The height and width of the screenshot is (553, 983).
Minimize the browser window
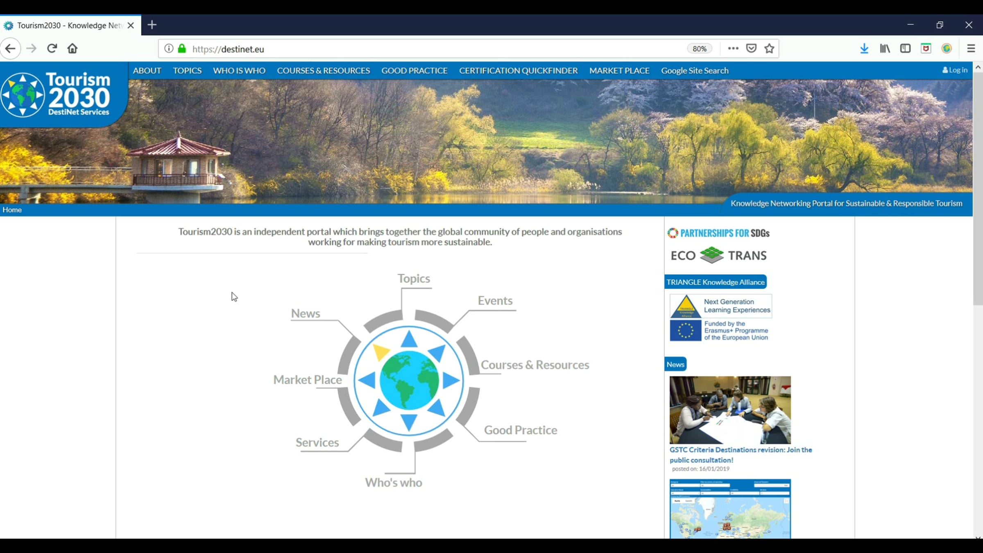[x=911, y=25]
